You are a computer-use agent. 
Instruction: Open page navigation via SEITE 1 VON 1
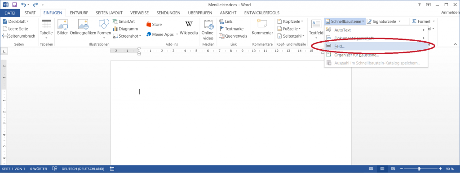click(x=13, y=169)
